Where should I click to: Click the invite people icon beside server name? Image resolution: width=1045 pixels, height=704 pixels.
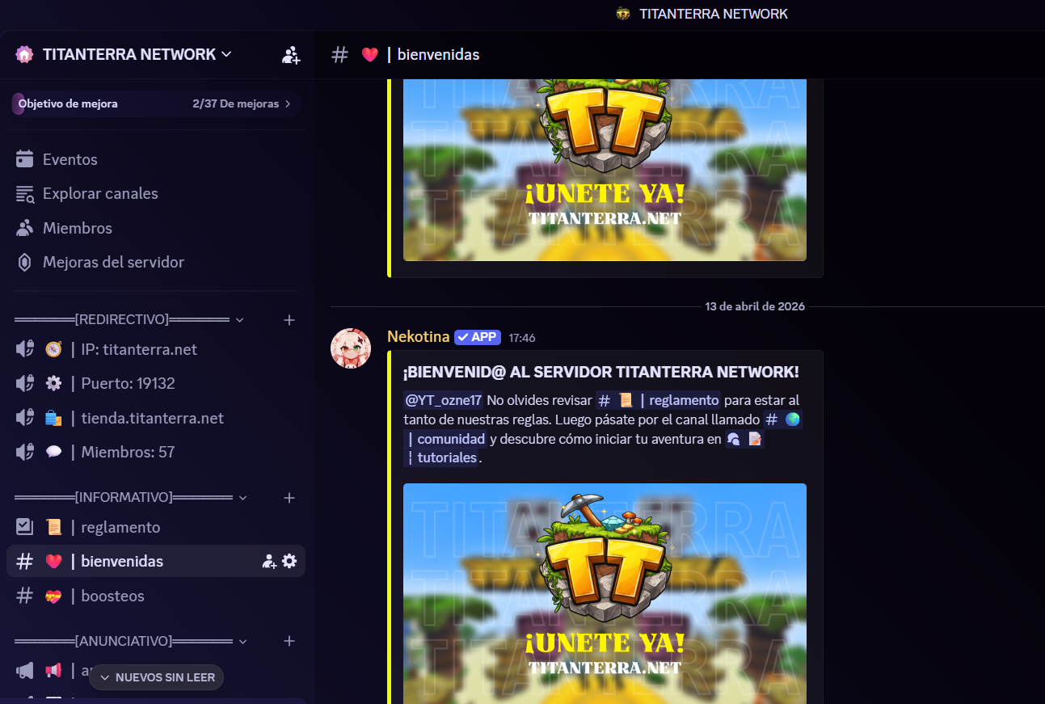(291, 55)
